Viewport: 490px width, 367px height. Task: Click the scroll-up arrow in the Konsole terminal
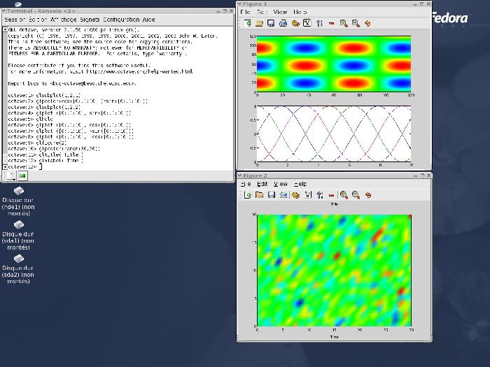coord(5,29)
